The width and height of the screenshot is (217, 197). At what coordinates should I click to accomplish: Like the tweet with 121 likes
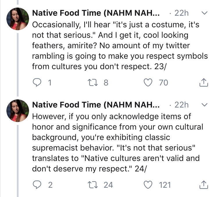point(149,185)
